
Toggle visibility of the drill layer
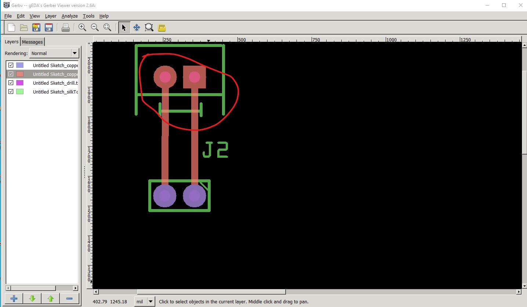point(11,83)
